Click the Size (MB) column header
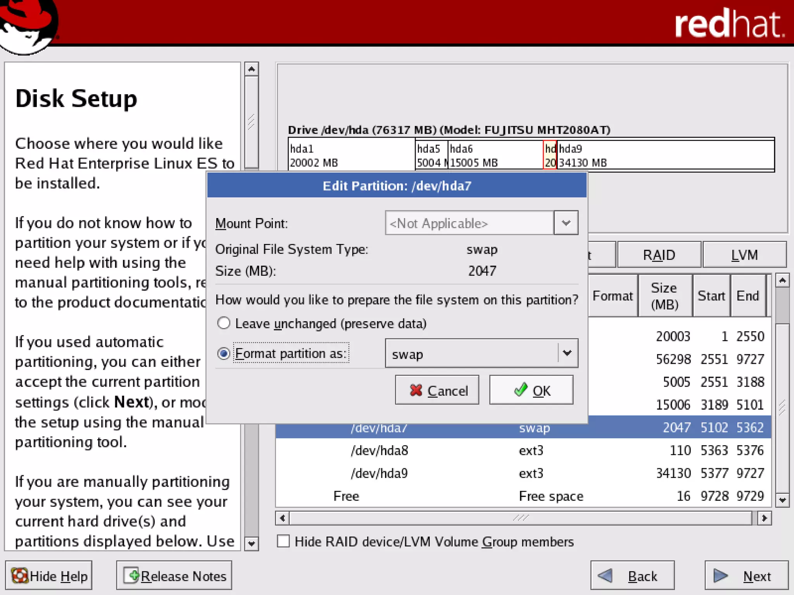794x595 pixels. tap(665, 296)
